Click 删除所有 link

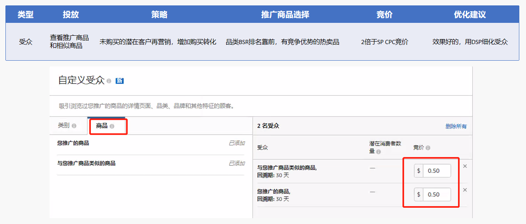456,126
